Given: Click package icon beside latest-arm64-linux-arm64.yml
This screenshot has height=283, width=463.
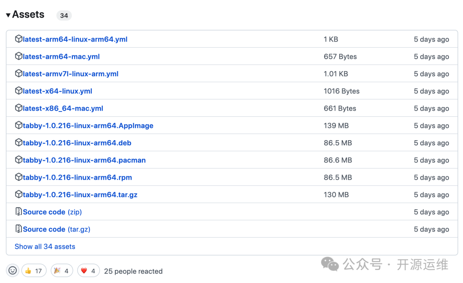Looking at the screenshot, I should click(x=18, y=39).
